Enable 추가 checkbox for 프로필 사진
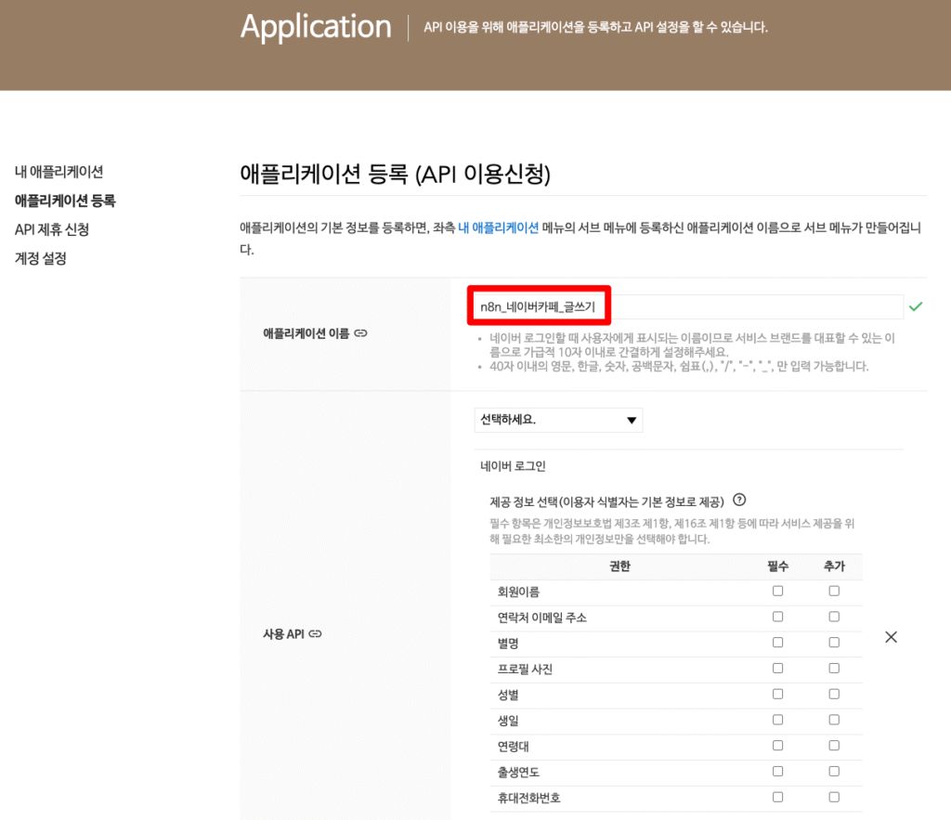 834,669
